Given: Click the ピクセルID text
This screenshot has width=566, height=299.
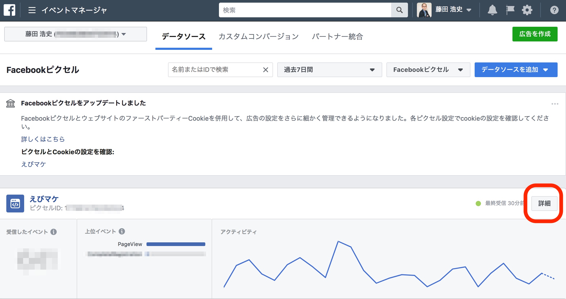Looking at the screenshot, I should [77, 208].
